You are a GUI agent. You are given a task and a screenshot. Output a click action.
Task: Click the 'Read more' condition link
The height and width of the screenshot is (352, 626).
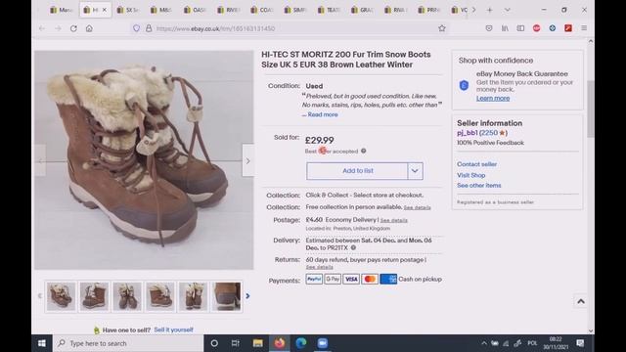(323, 114)
